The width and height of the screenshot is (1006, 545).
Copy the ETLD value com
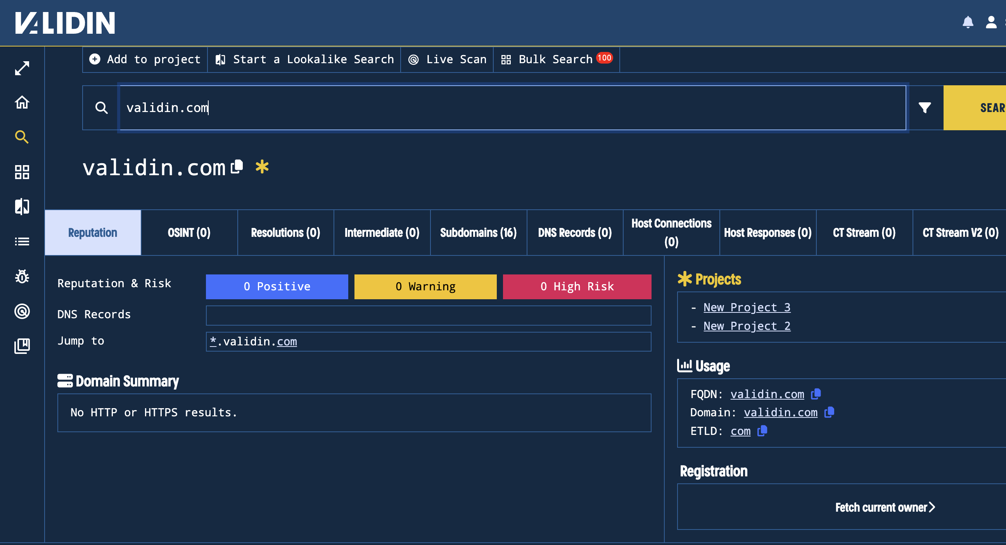click(762, 431)
